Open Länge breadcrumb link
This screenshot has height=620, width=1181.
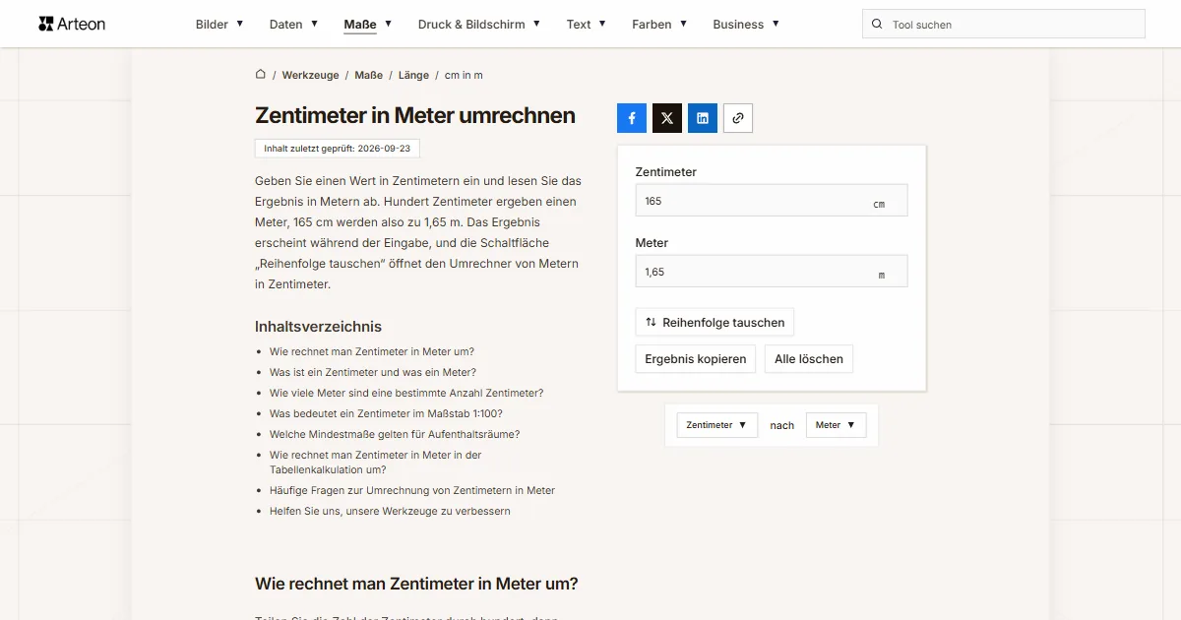(413, 75)
